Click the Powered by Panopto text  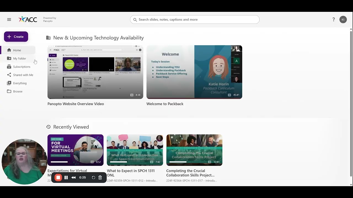[50, 20]
